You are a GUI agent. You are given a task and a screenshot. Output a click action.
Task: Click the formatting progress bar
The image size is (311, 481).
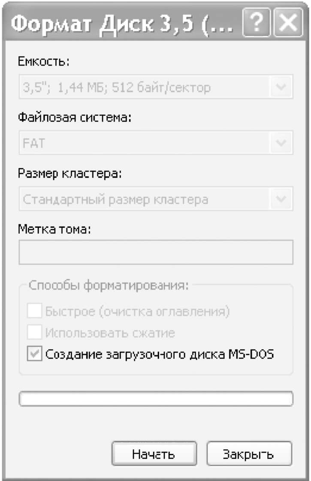[156, 399]
